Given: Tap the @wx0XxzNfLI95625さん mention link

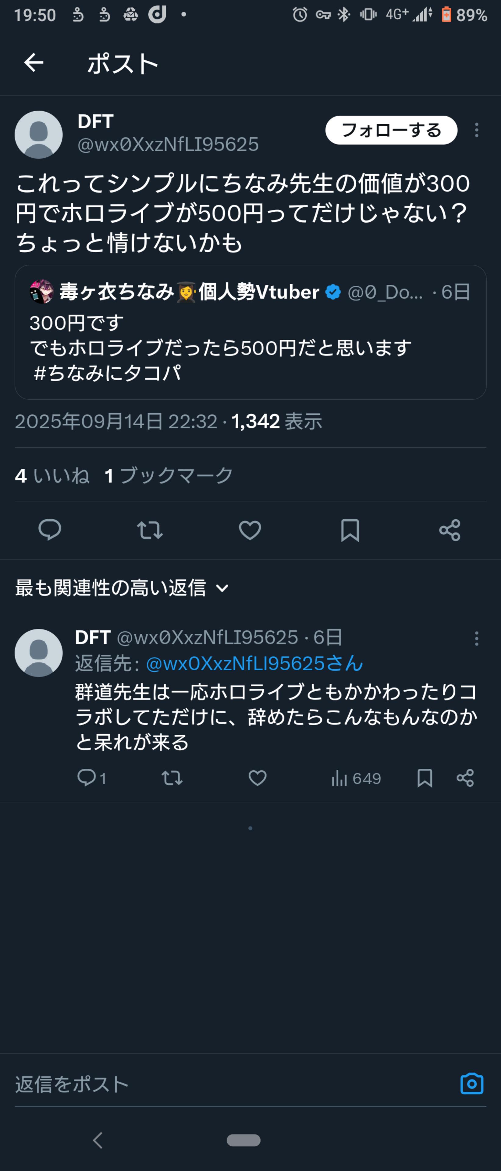Looking at the screenshot, I should (254, 664).
